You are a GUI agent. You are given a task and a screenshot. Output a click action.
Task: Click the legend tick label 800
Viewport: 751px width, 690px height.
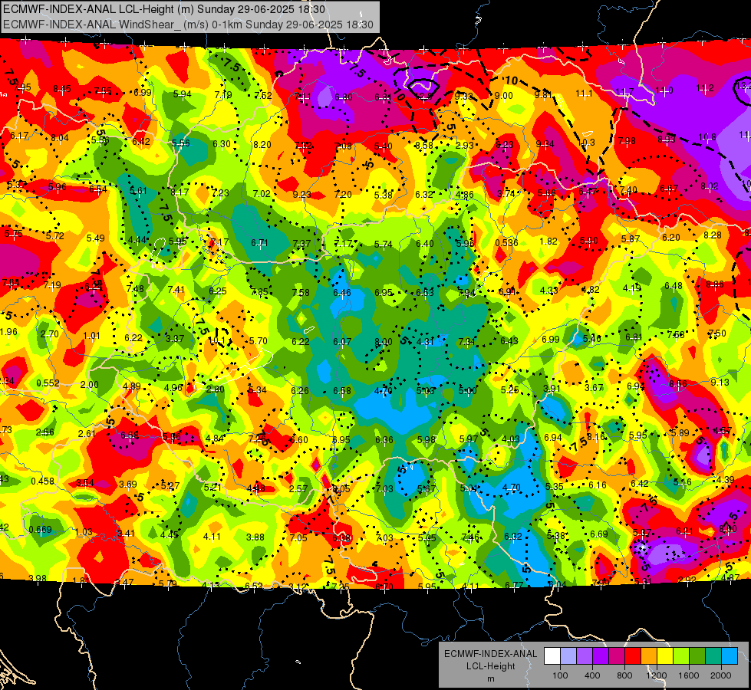[x=624, y=675]
